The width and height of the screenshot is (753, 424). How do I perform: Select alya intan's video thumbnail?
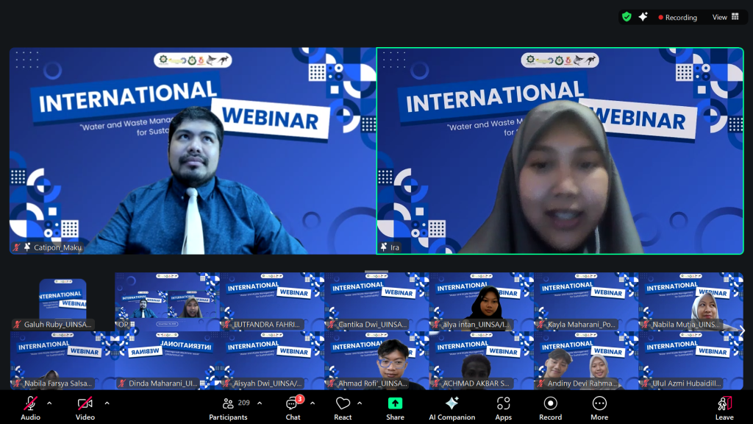click(482, 302)
